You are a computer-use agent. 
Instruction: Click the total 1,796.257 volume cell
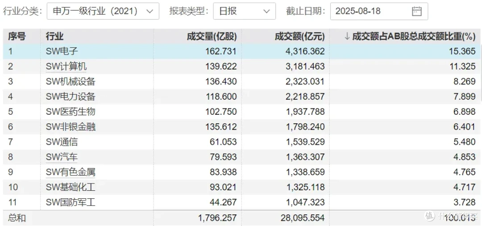tap(218, 218)
